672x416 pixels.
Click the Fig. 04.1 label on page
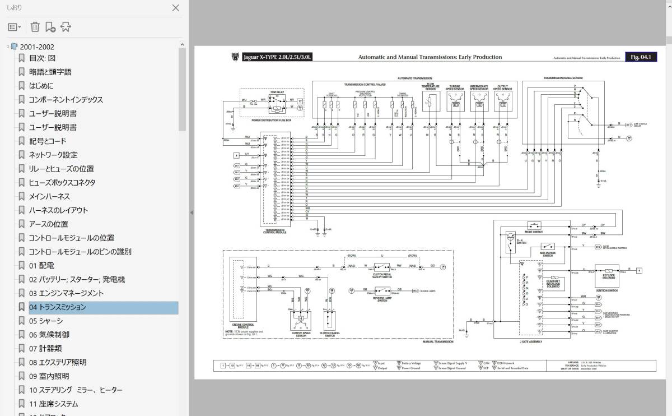coord(642,57)
